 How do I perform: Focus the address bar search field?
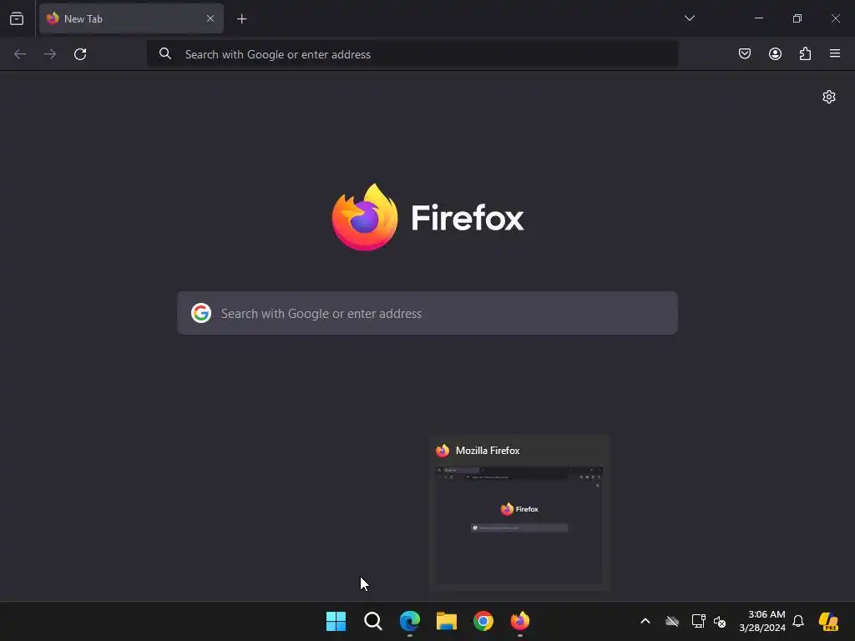pyautogui.click(x=412, y=54)
